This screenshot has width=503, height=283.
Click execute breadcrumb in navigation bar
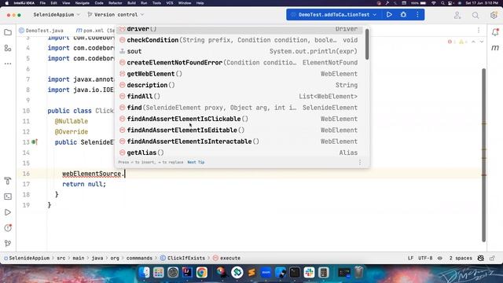tap(226, 258)
